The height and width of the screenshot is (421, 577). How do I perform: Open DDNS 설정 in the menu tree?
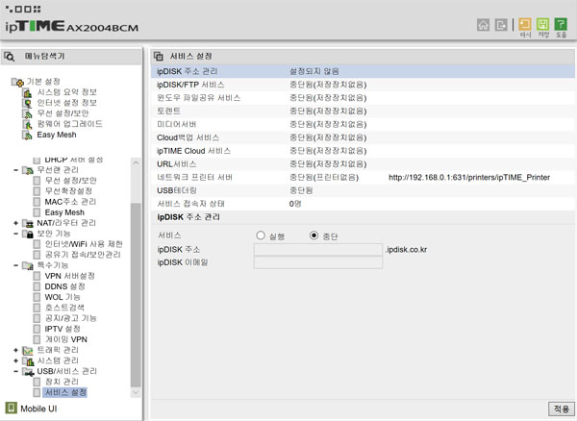[x=65, y=286]
